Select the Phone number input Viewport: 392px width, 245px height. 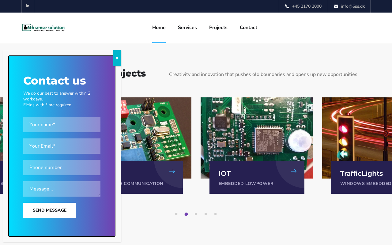click(x=62, y=168)
